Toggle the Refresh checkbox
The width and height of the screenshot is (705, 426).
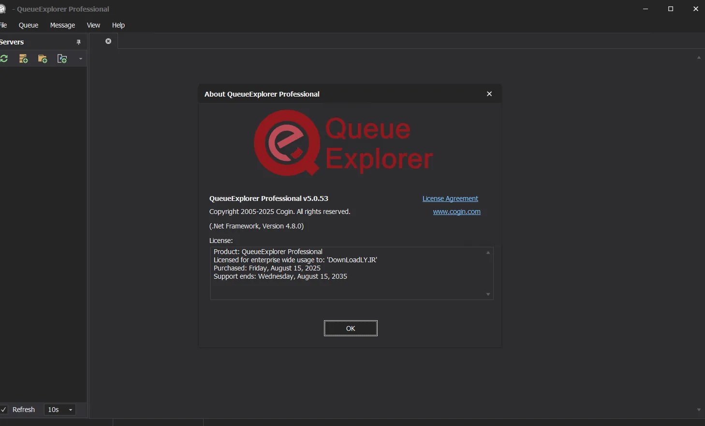(3, 410)
